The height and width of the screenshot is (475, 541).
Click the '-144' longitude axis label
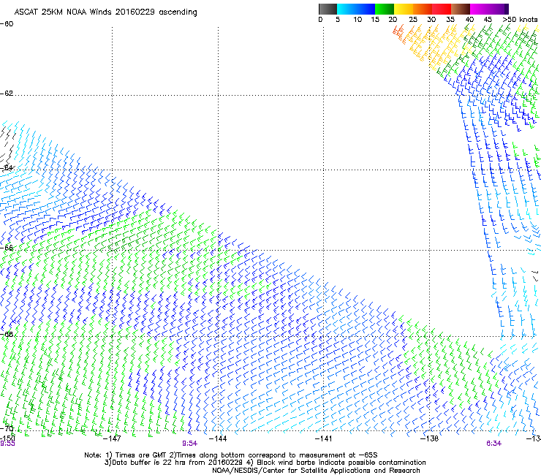coord(218,438)
